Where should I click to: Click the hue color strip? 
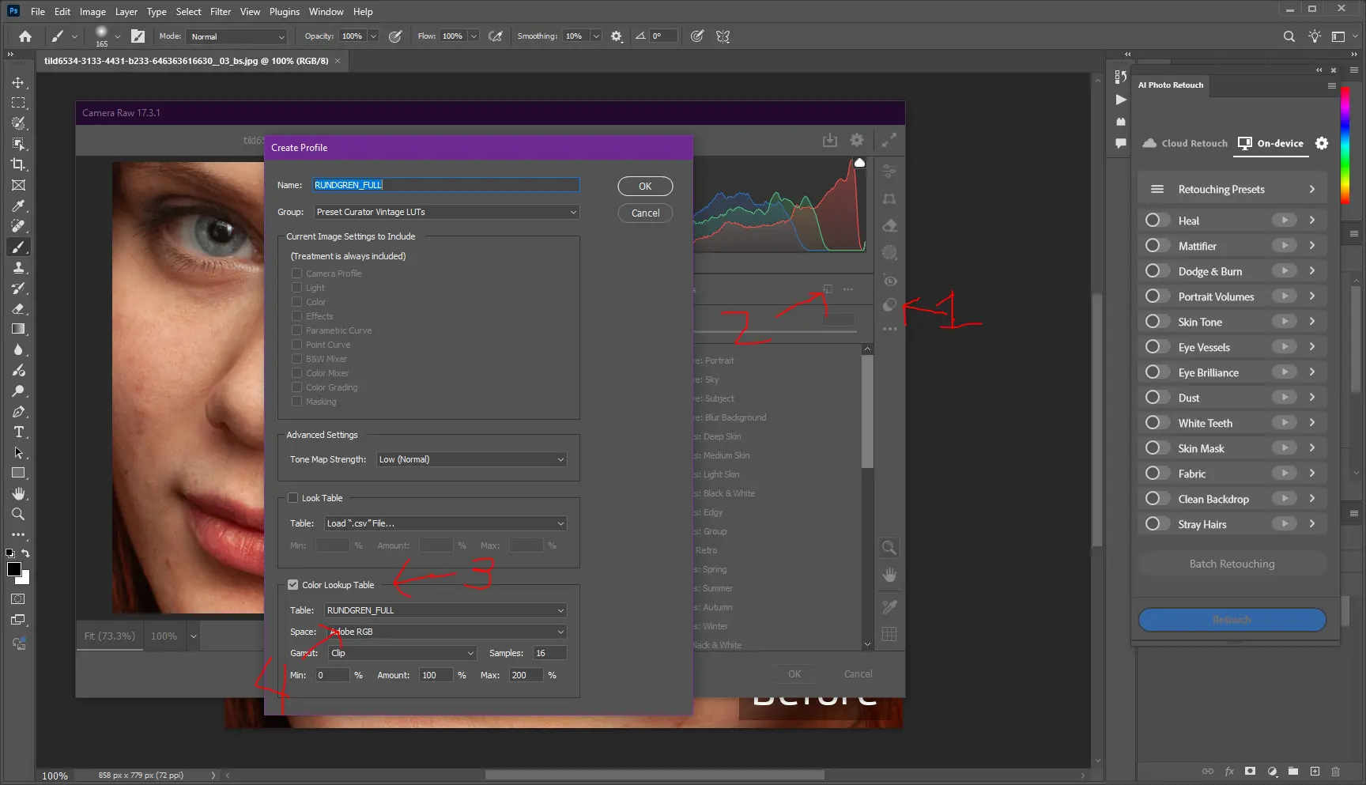(1345, 145)
